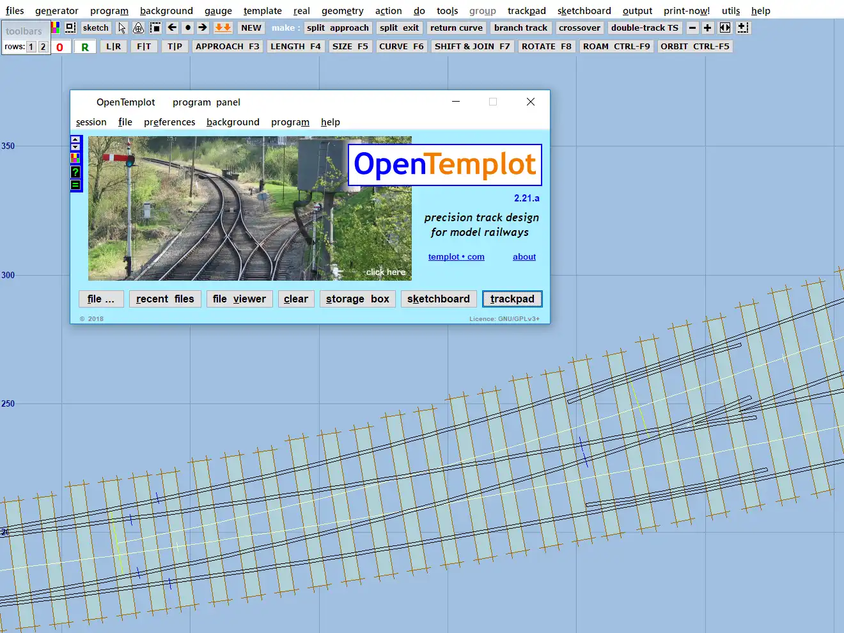Make a split exit
The image size is (844, 633).
pos(399,27)
